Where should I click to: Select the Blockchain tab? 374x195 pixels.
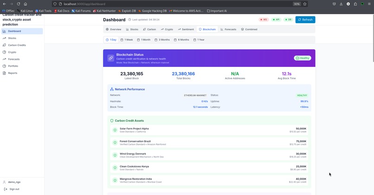click(207, 29)
